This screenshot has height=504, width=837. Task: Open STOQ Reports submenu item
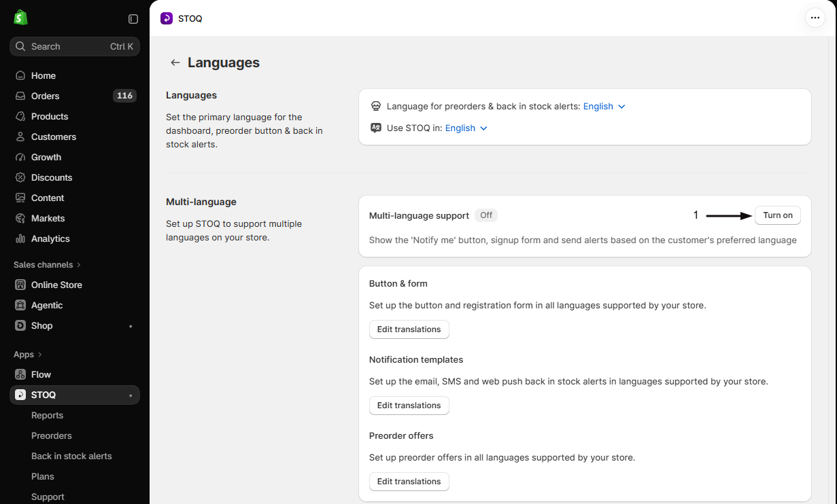coord(75,415)
